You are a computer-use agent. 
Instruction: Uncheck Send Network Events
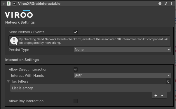(76, 32)
